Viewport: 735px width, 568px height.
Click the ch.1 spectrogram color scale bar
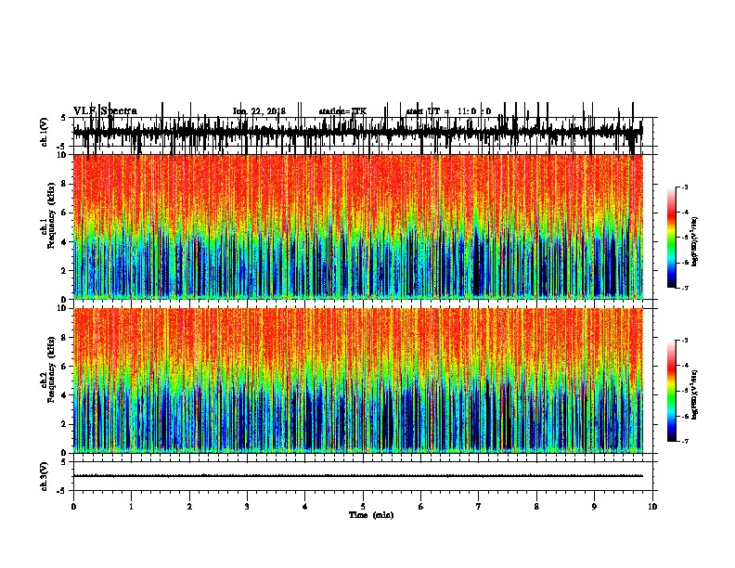coord(671,238)
